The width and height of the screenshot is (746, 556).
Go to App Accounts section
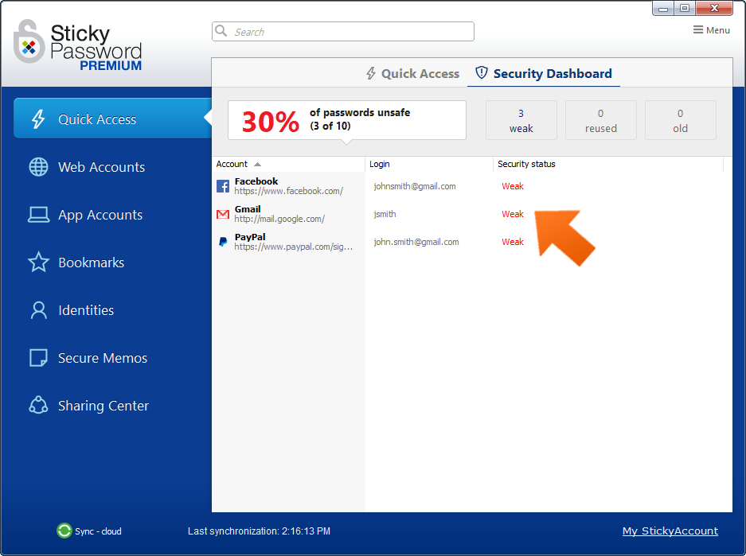[x=100, y=215]
